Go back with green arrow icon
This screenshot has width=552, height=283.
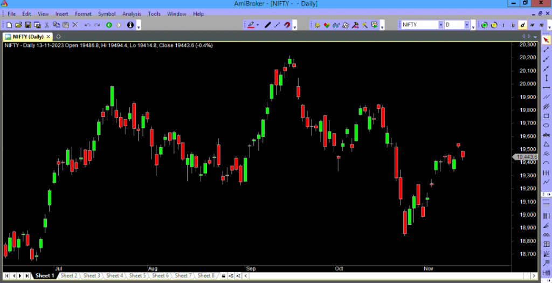pyautogui.click(x=109, y=25)
